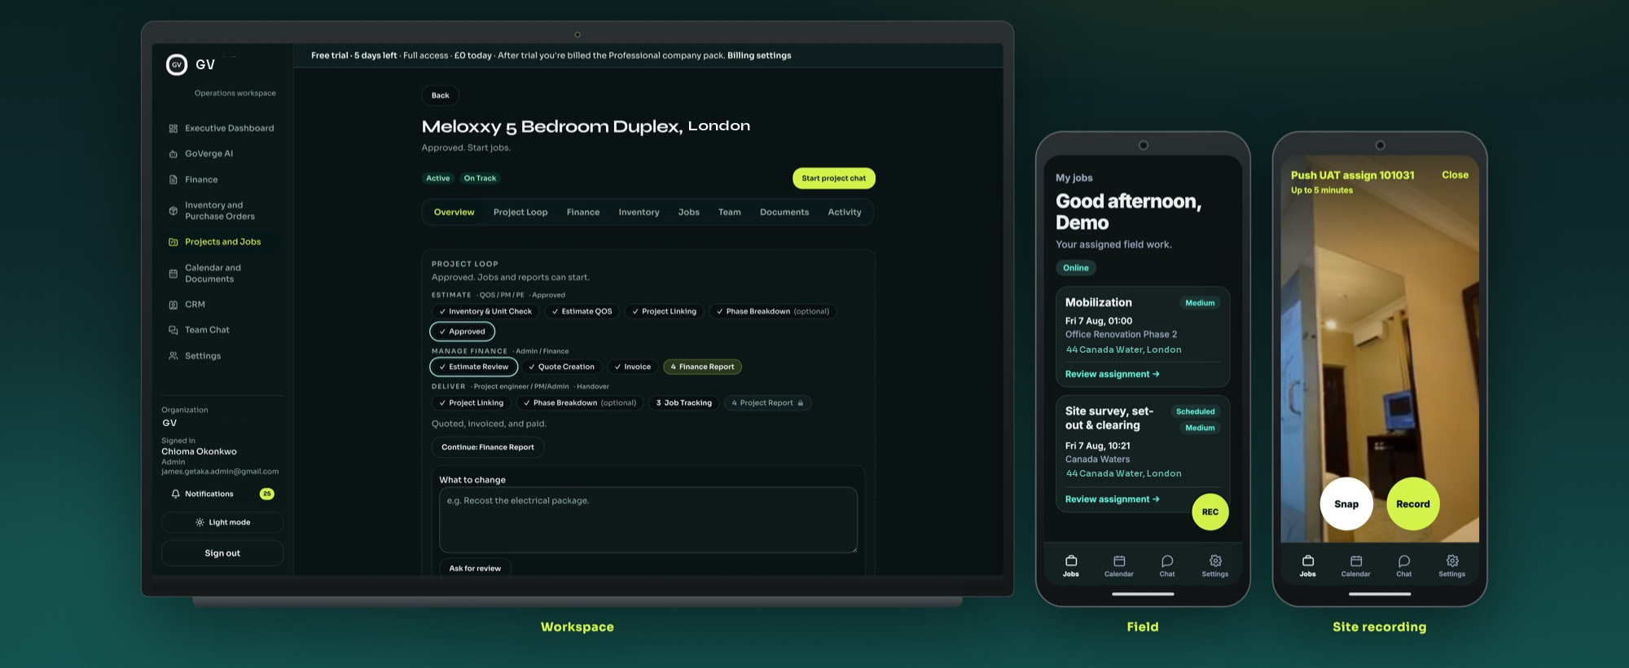Switch to the Documents project tab
The width and height of the screenshot is (1629, 668).
pos(784,212)
